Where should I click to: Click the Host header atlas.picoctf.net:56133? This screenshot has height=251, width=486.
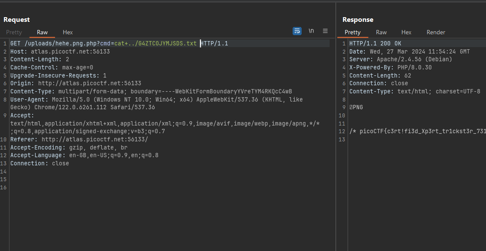coord(60,51)
